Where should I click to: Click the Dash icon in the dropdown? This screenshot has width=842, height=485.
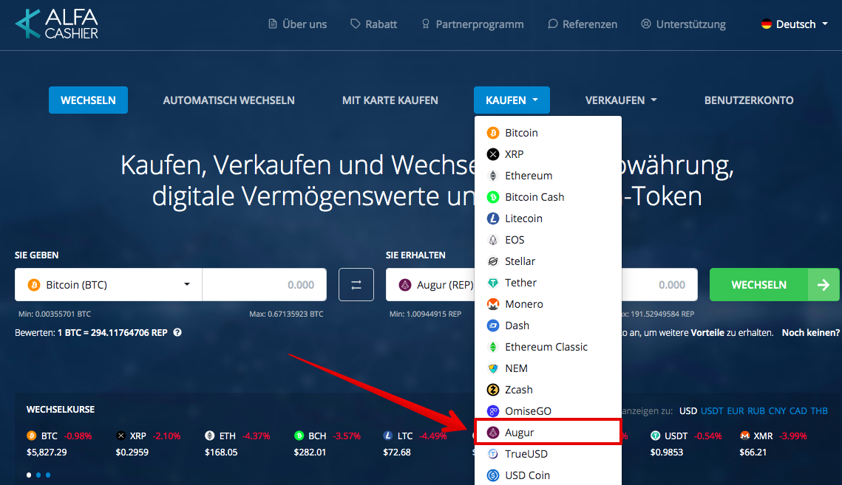tap(493, 326)
